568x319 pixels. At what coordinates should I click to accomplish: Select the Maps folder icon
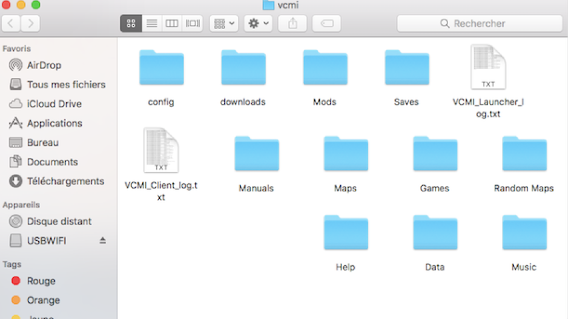[346, 154]
